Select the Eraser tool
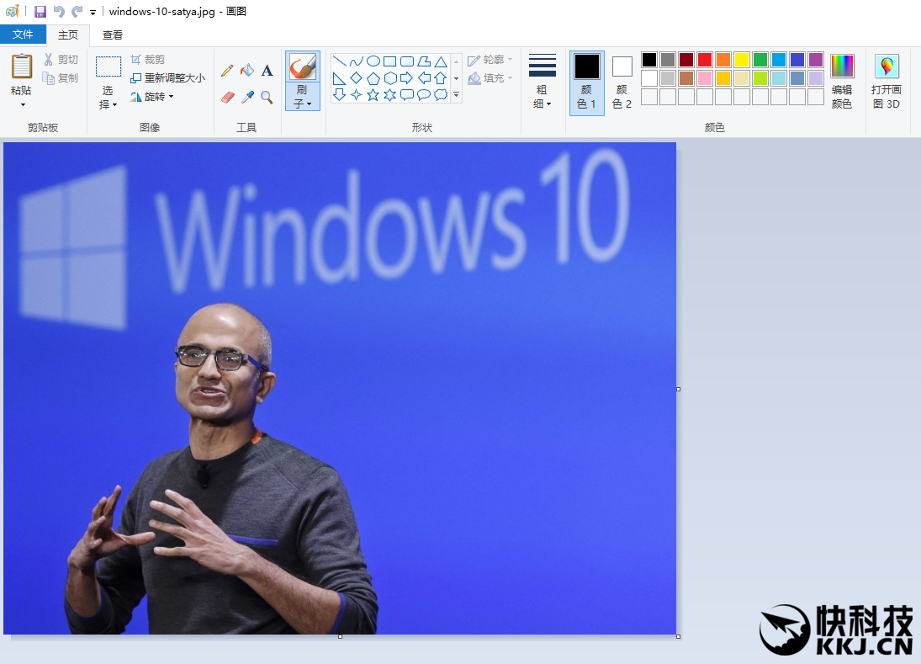This screenshot has height=664, width=921. pos(228,97)
